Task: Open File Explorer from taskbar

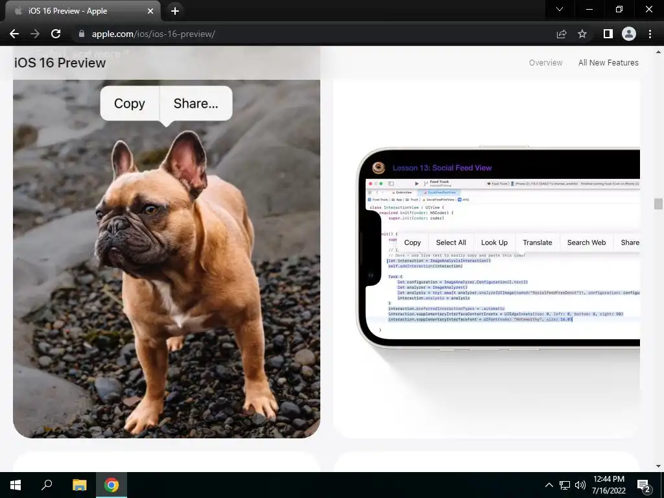Action: pos(79,485)
